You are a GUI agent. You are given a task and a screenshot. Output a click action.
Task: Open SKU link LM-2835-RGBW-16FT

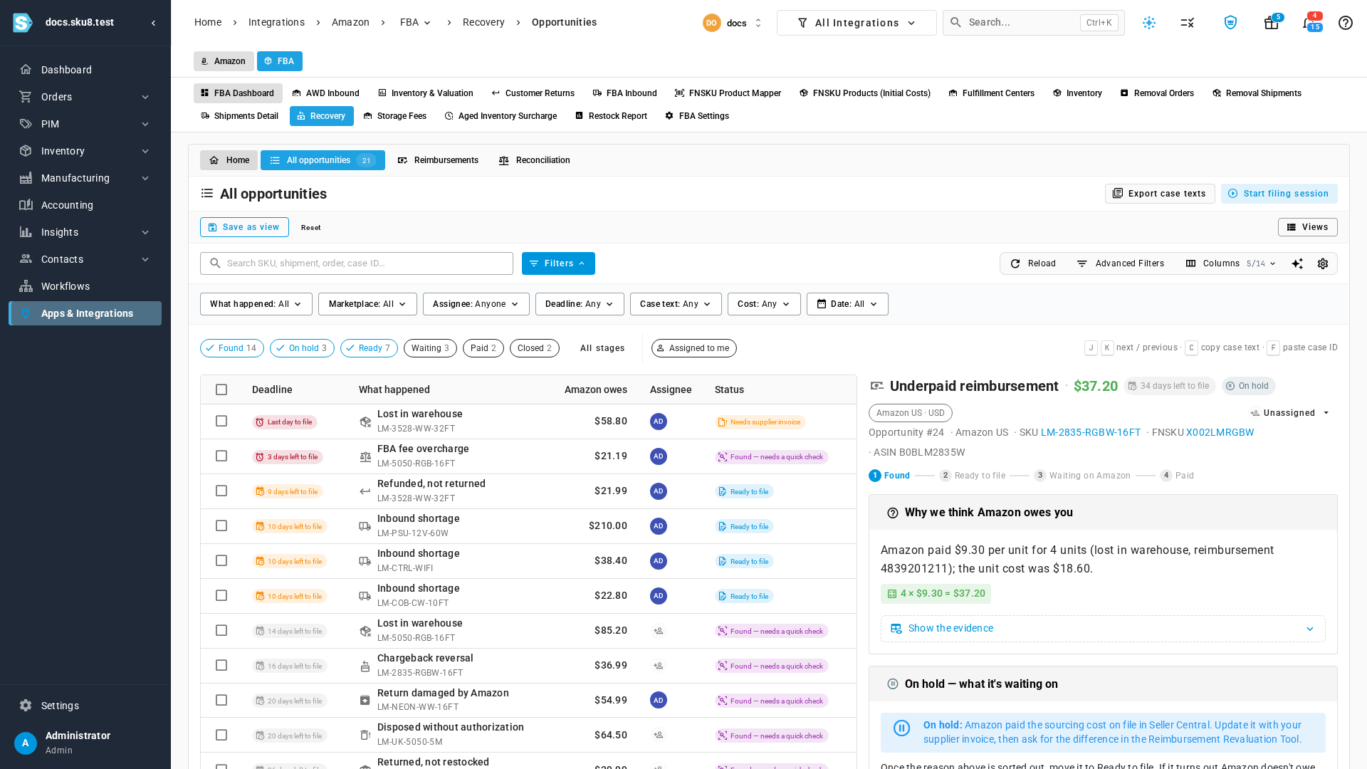(x=1091, y=432)
